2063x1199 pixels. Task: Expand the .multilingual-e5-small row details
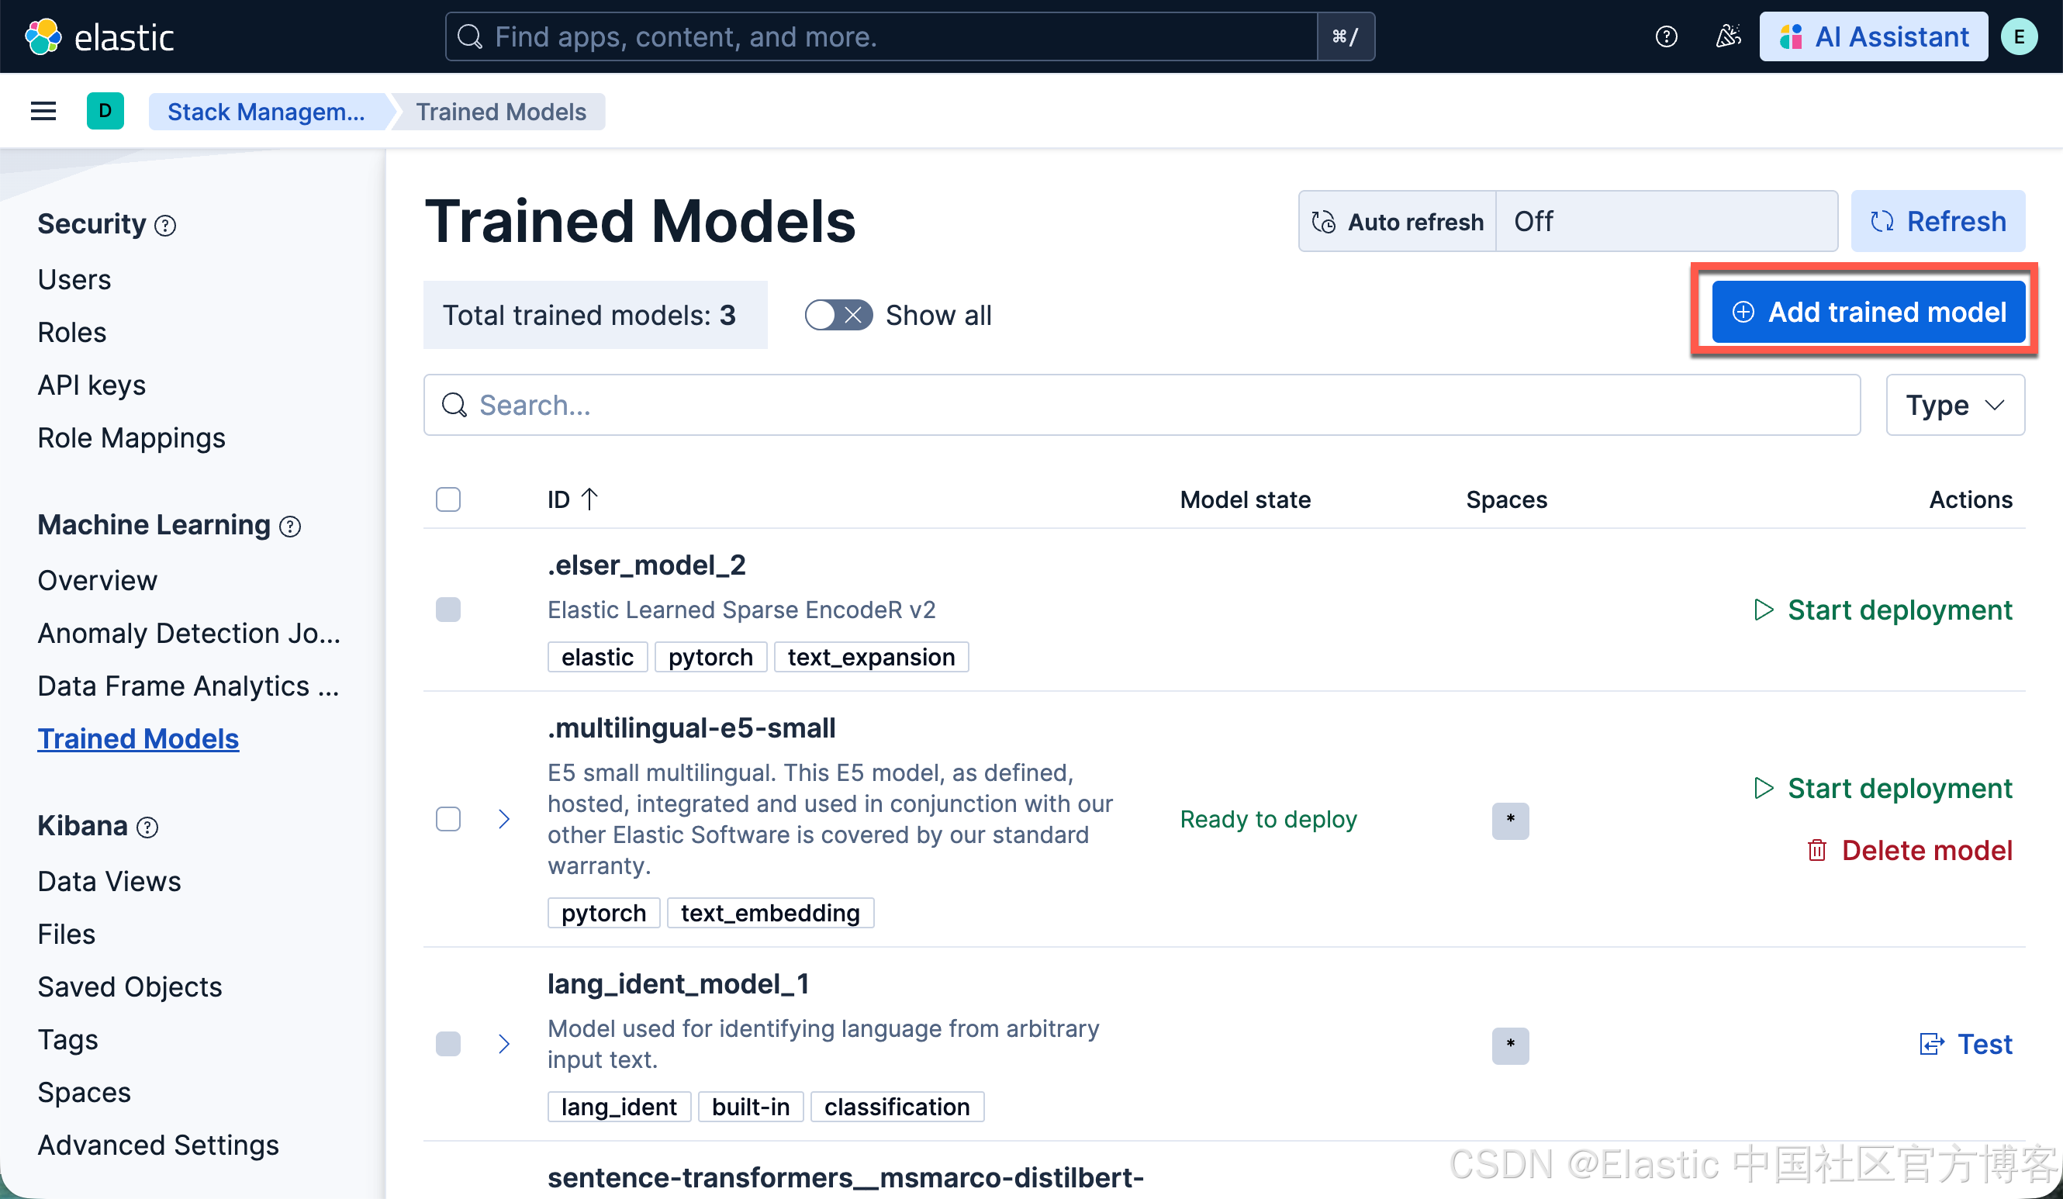pos(504,819)
